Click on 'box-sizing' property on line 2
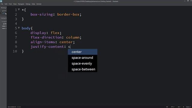This screenshot has width=192, height=108. pos(42,14)
